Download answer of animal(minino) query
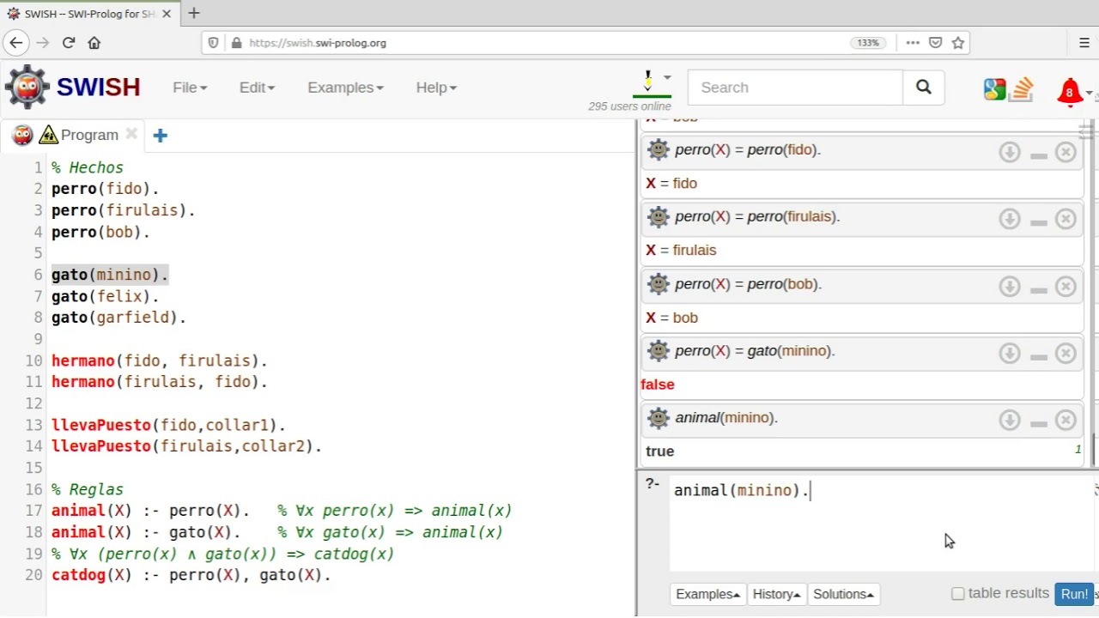Image resolution: width=1099 pixels, height=618 pixels. point(1010,421)
